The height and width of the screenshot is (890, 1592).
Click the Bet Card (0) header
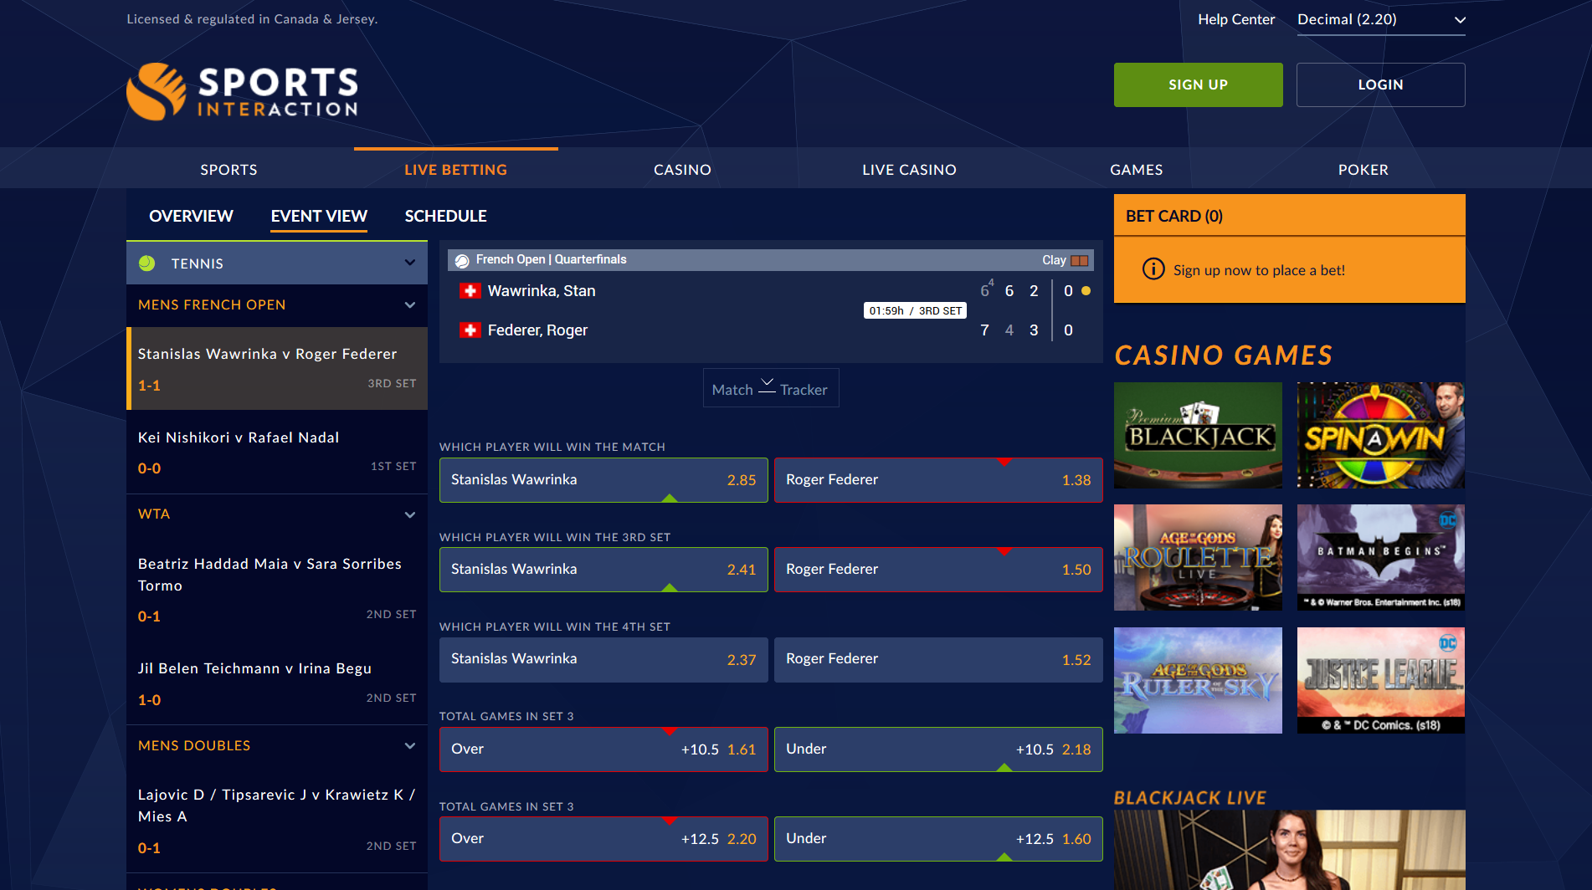(x=1290, y=216)
